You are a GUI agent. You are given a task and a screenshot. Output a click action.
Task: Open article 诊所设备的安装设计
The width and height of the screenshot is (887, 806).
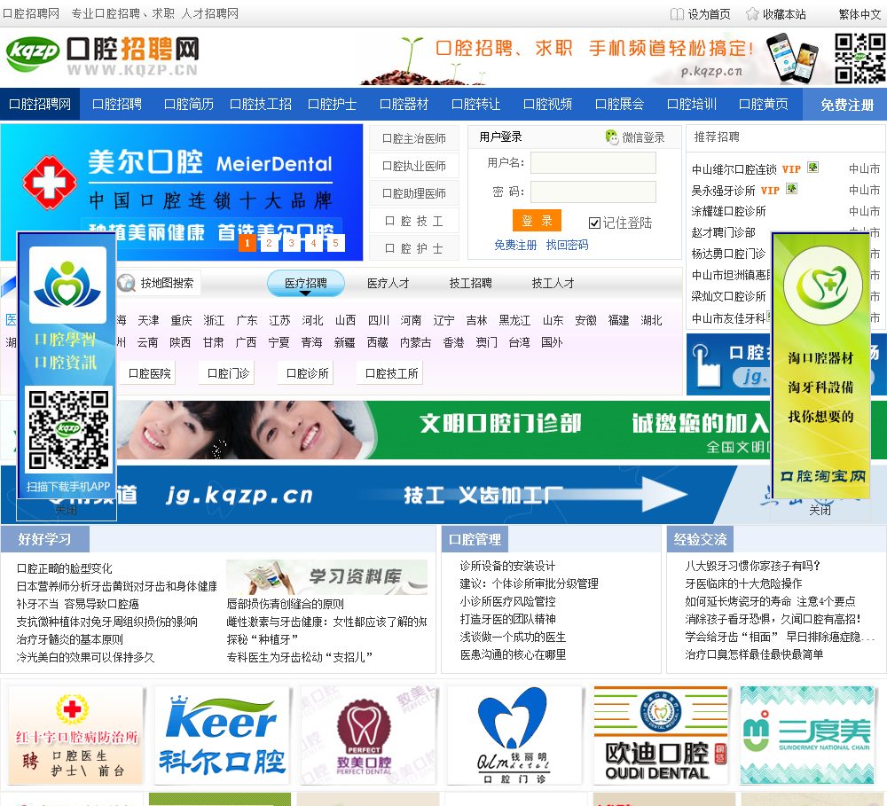pyautogui.click(x=507, y=566)
